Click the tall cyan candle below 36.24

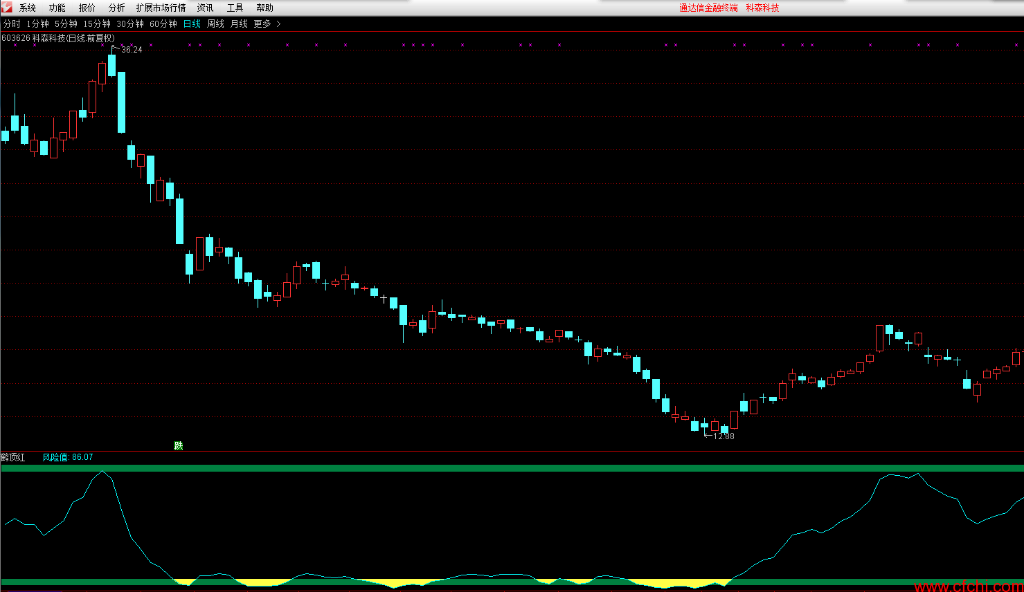[122, 102]
